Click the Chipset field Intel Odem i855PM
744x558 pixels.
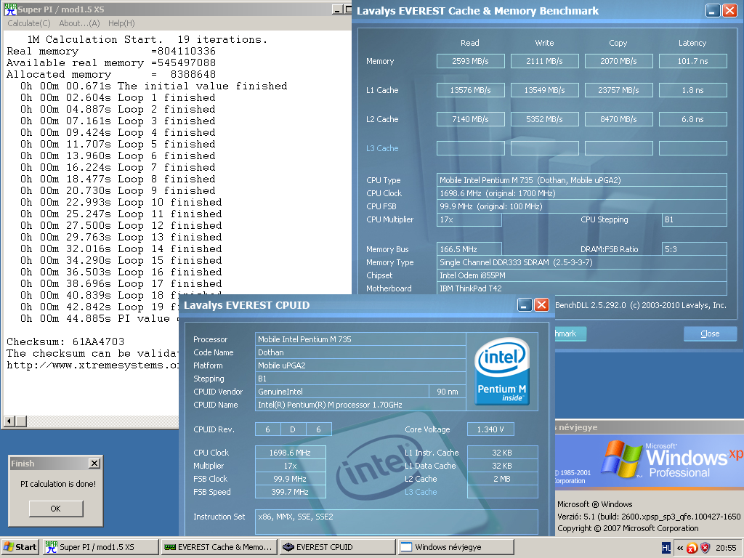(582, 275)
